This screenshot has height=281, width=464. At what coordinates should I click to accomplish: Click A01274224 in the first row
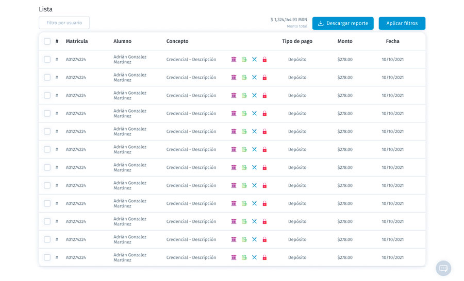pos(76,59)
